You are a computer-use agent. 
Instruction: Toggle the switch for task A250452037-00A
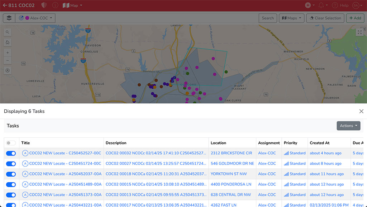click(x=11, y=174)
